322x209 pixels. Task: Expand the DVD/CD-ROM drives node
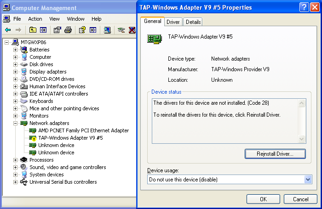pos(15,79)
